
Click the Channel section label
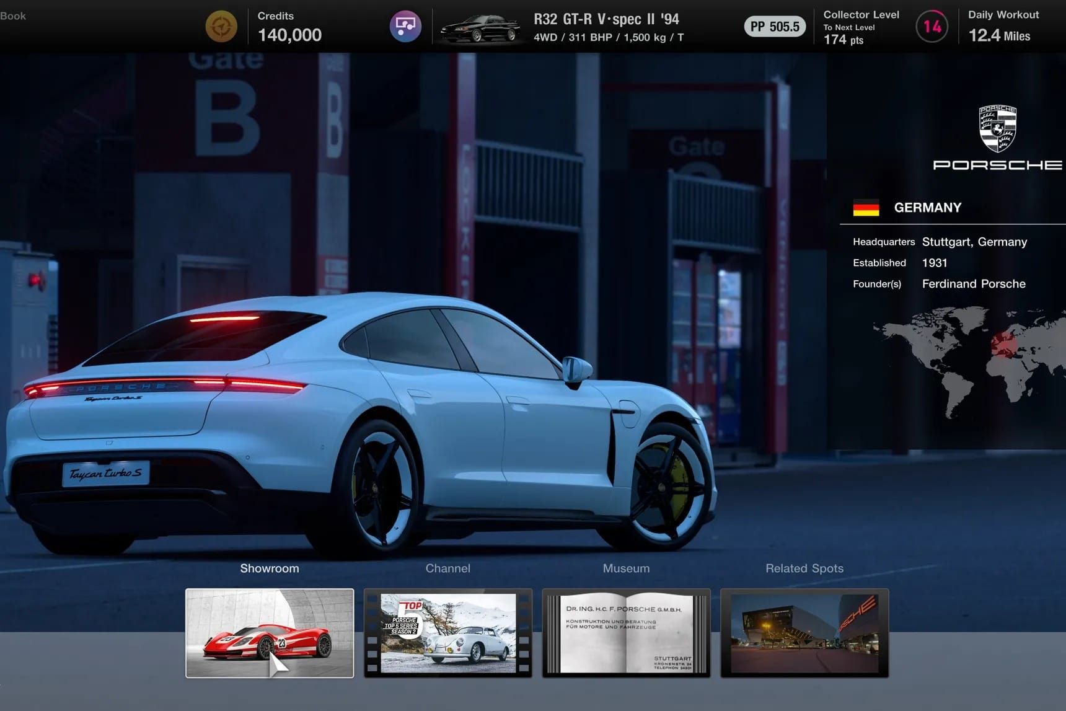(x=447, y=568)
